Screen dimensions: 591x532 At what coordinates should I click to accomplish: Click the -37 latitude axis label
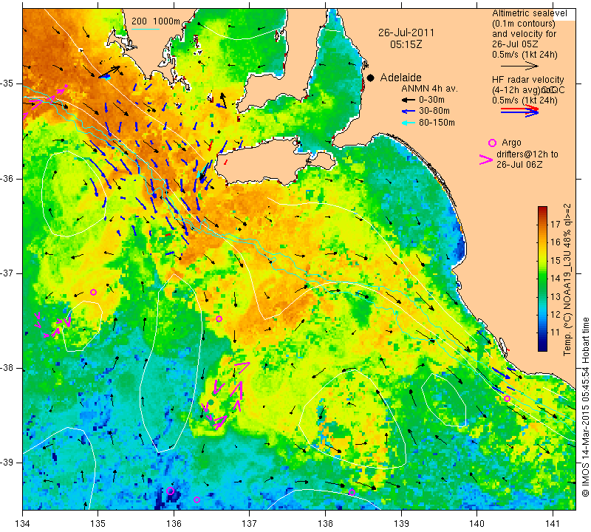click(9, 273)
